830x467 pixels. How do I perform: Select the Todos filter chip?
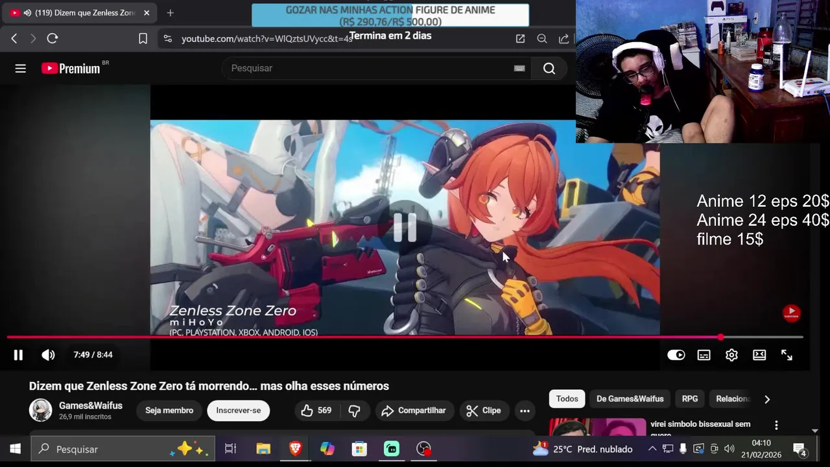(567, 399)
